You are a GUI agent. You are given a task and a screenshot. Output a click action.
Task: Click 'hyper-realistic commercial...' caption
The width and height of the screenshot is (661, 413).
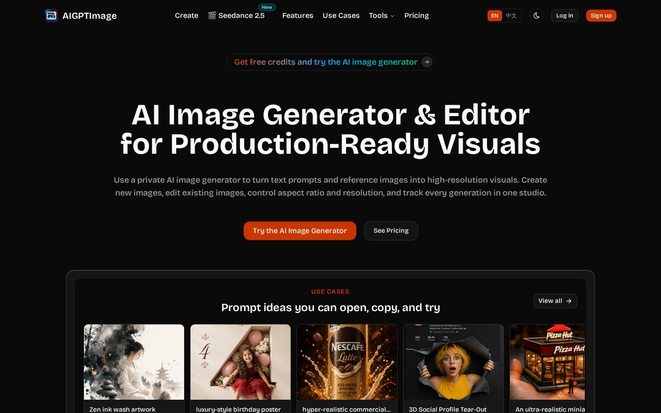pyautogui.click(x=347, y=409)
